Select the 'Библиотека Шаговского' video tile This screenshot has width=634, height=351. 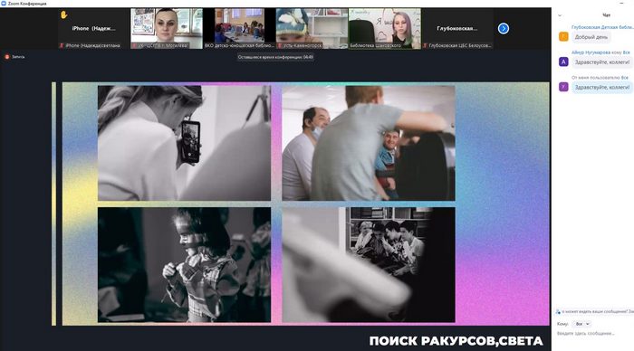point(385,29)
